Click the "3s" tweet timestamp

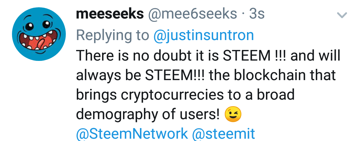(257, 15)
